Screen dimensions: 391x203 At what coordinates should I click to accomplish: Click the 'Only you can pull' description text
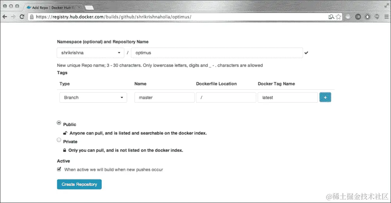pos(126,150)
